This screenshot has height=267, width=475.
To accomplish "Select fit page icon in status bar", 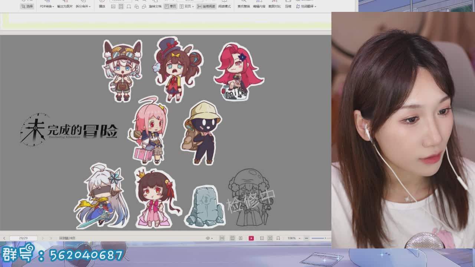I will click(270, 238).
